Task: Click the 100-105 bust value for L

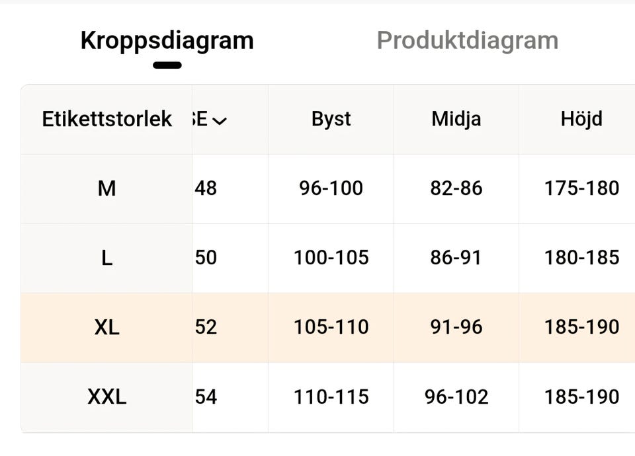Action: (x=331, y=258)
